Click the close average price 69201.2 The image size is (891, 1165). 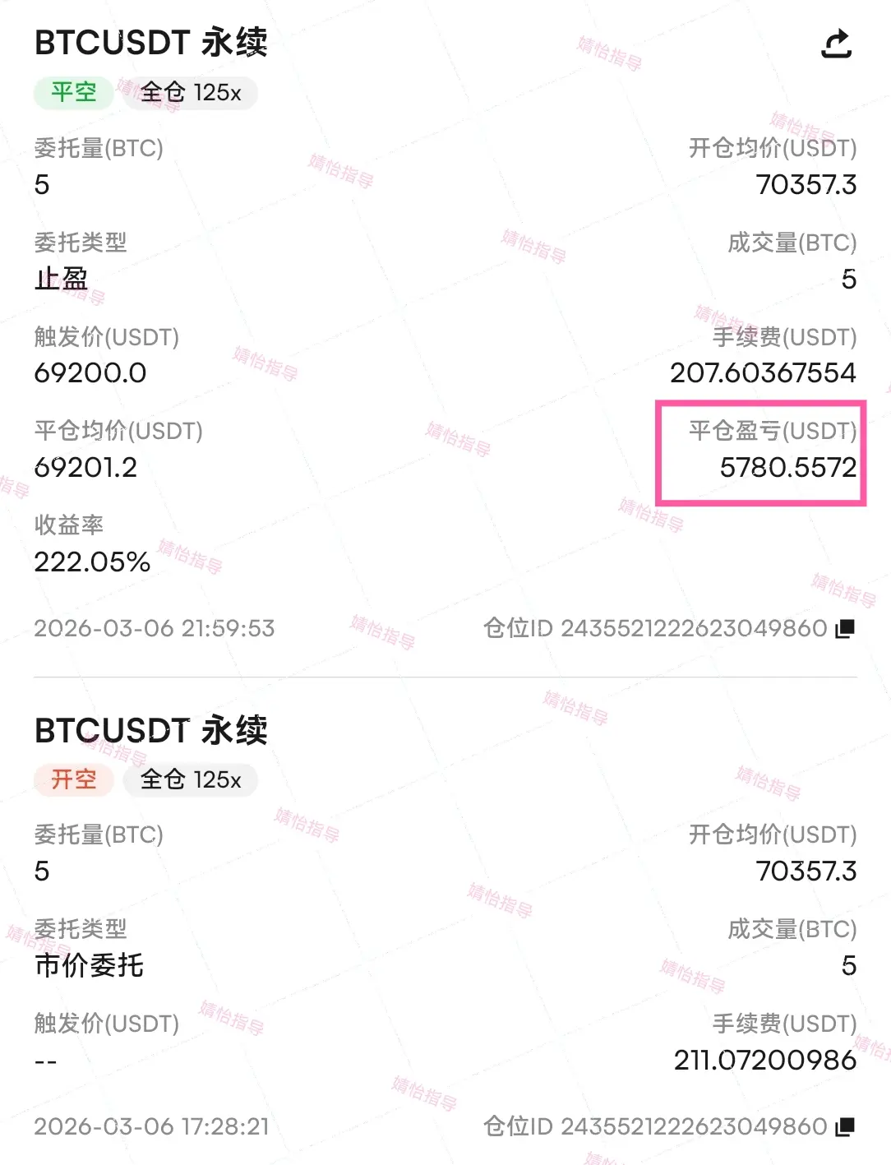(85, 467)
